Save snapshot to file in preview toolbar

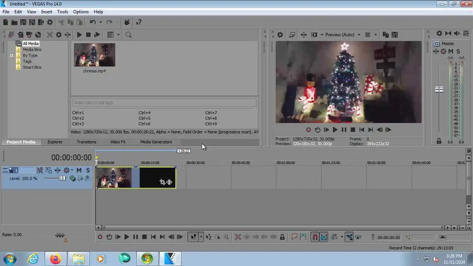[x=395, y=35]
